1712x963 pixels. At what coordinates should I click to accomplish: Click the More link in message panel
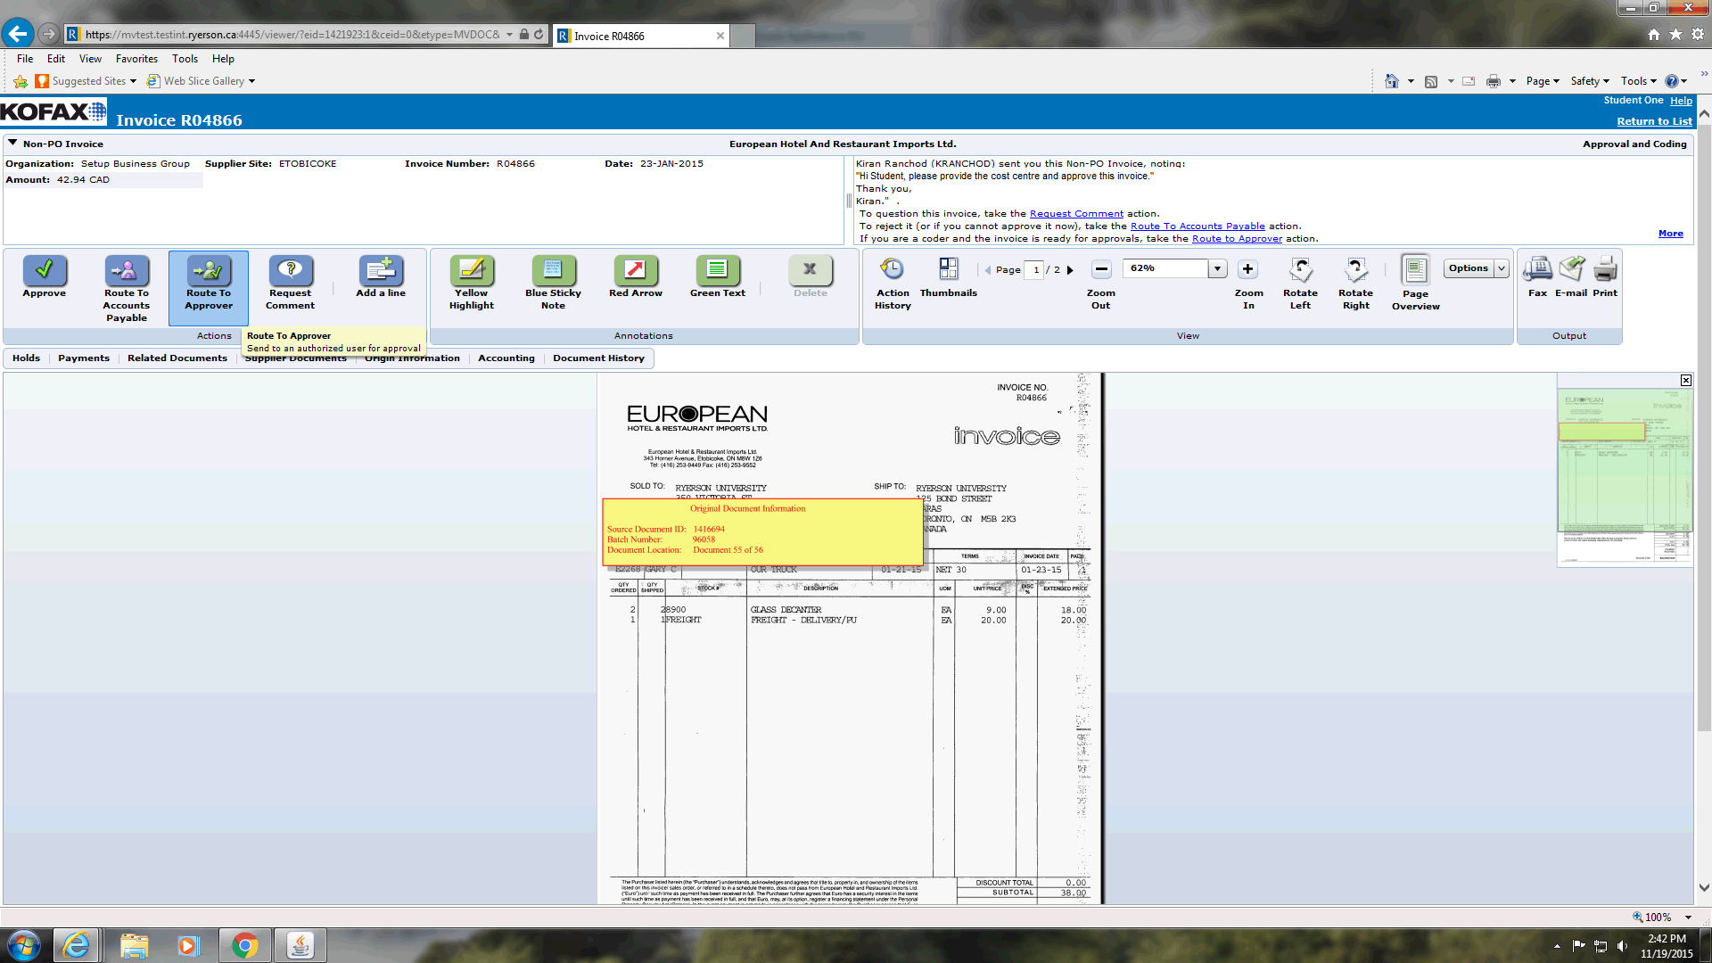[x=1670, y=234]
